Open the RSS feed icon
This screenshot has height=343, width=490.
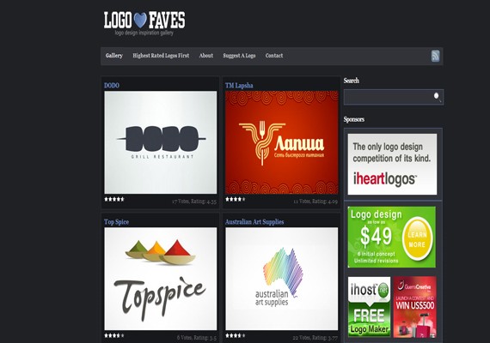[x=435, y=56]
